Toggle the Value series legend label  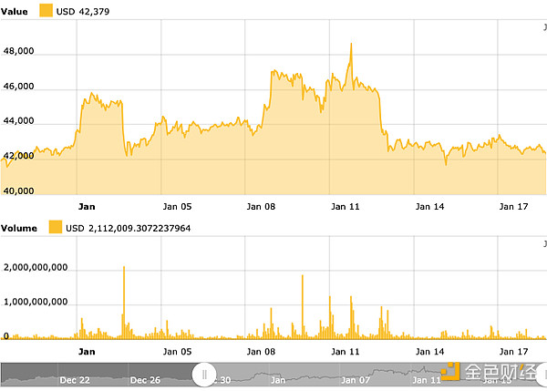[15, 12]
